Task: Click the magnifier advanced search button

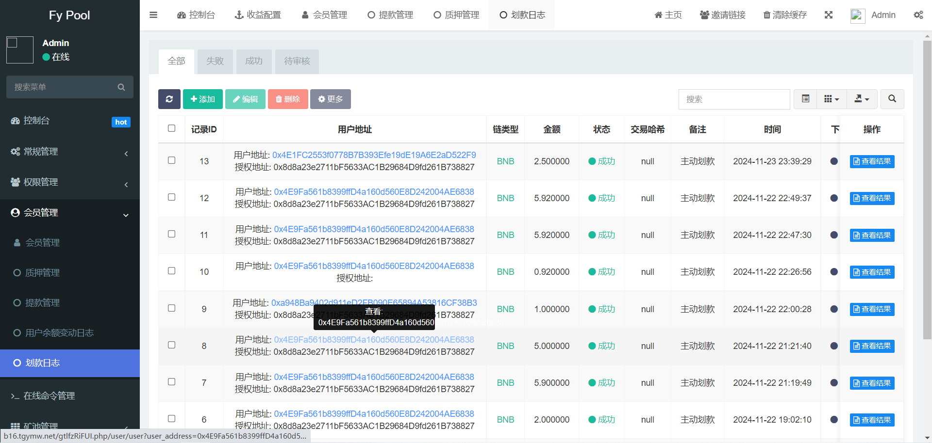Action: (892, 99)
